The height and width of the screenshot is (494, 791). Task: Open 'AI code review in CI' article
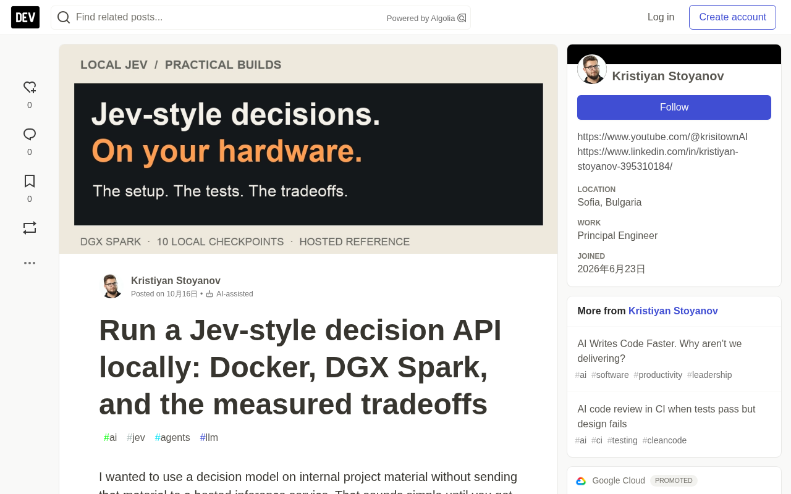(x=666, y=417)
